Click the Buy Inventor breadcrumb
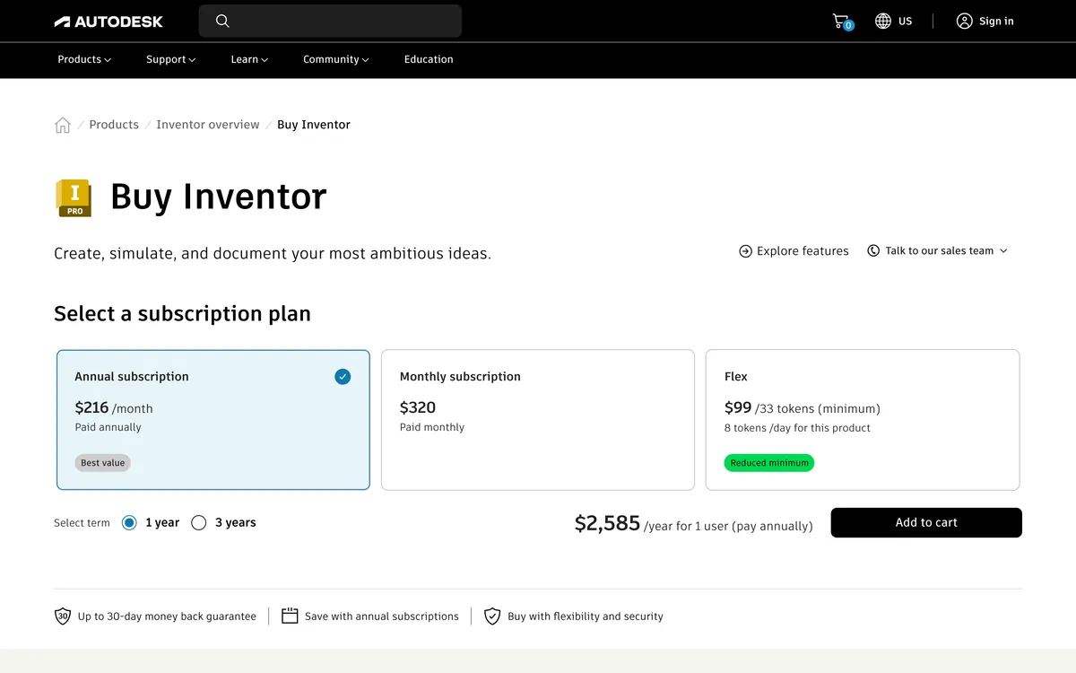The height and width of the screenshot is (673, 1076). tap(314, 125)
